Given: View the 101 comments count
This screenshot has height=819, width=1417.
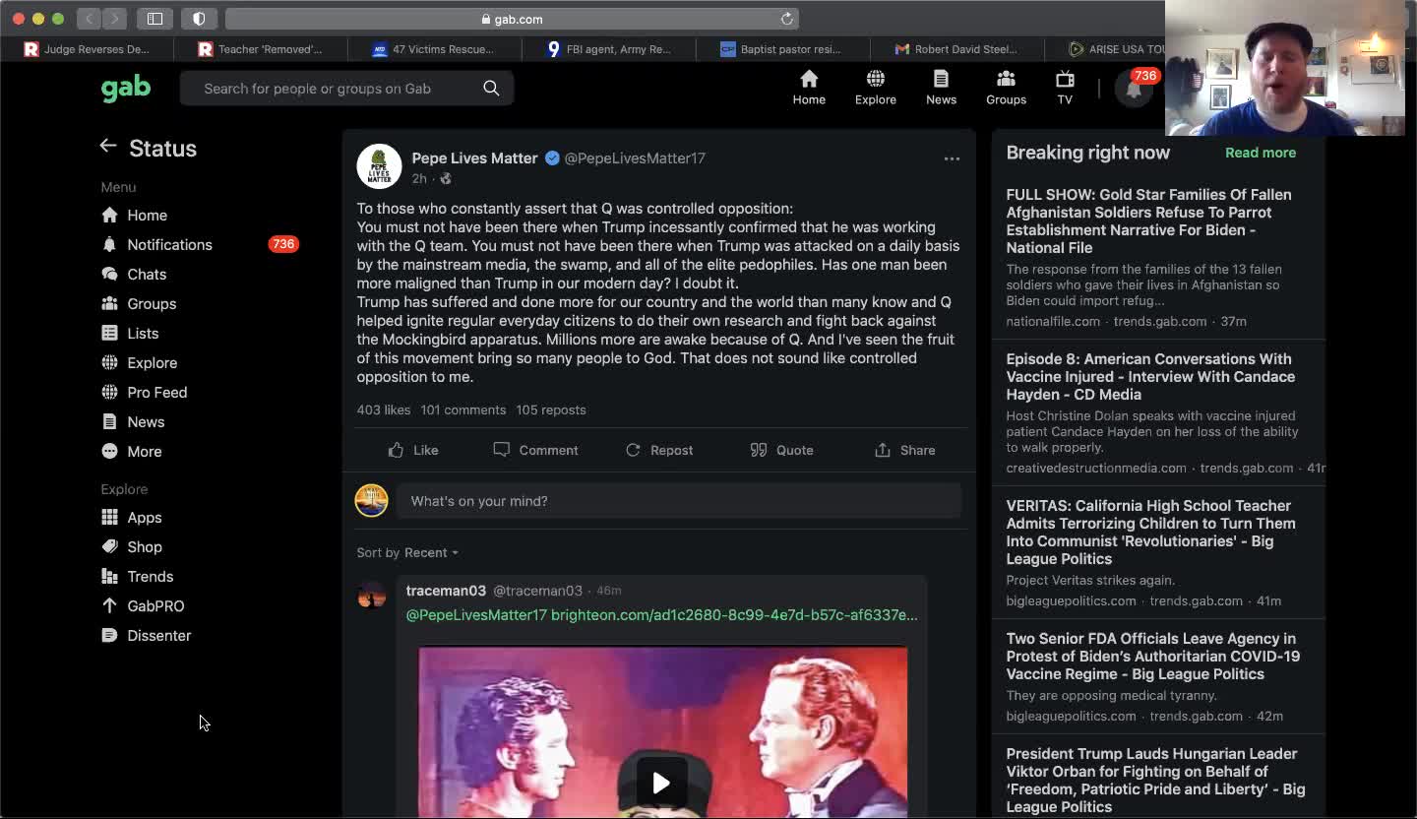Looking at the screenshot, I should pos(462,409).
